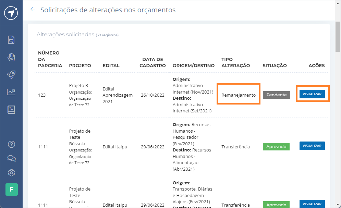
Task: Click VISUALIZAR for the Pesquisador Transferência row
Action: [x=312, y=146]
